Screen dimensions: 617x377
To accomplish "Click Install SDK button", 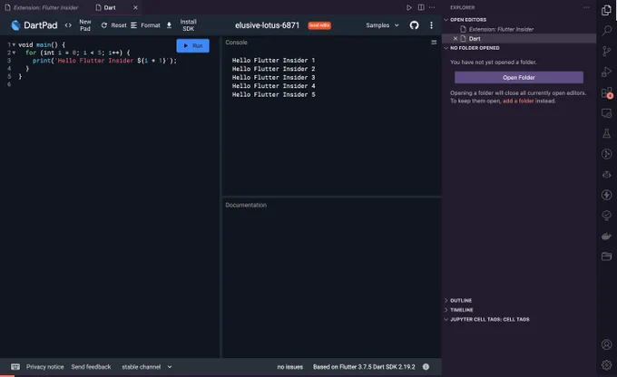I will pos(188,25).
